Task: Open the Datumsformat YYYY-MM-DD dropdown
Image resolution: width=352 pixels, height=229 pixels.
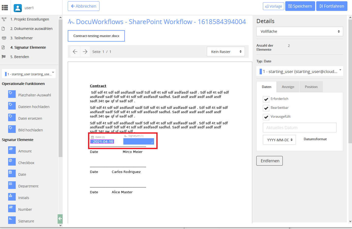Action: pyautogui.click(x=279, y=140)
